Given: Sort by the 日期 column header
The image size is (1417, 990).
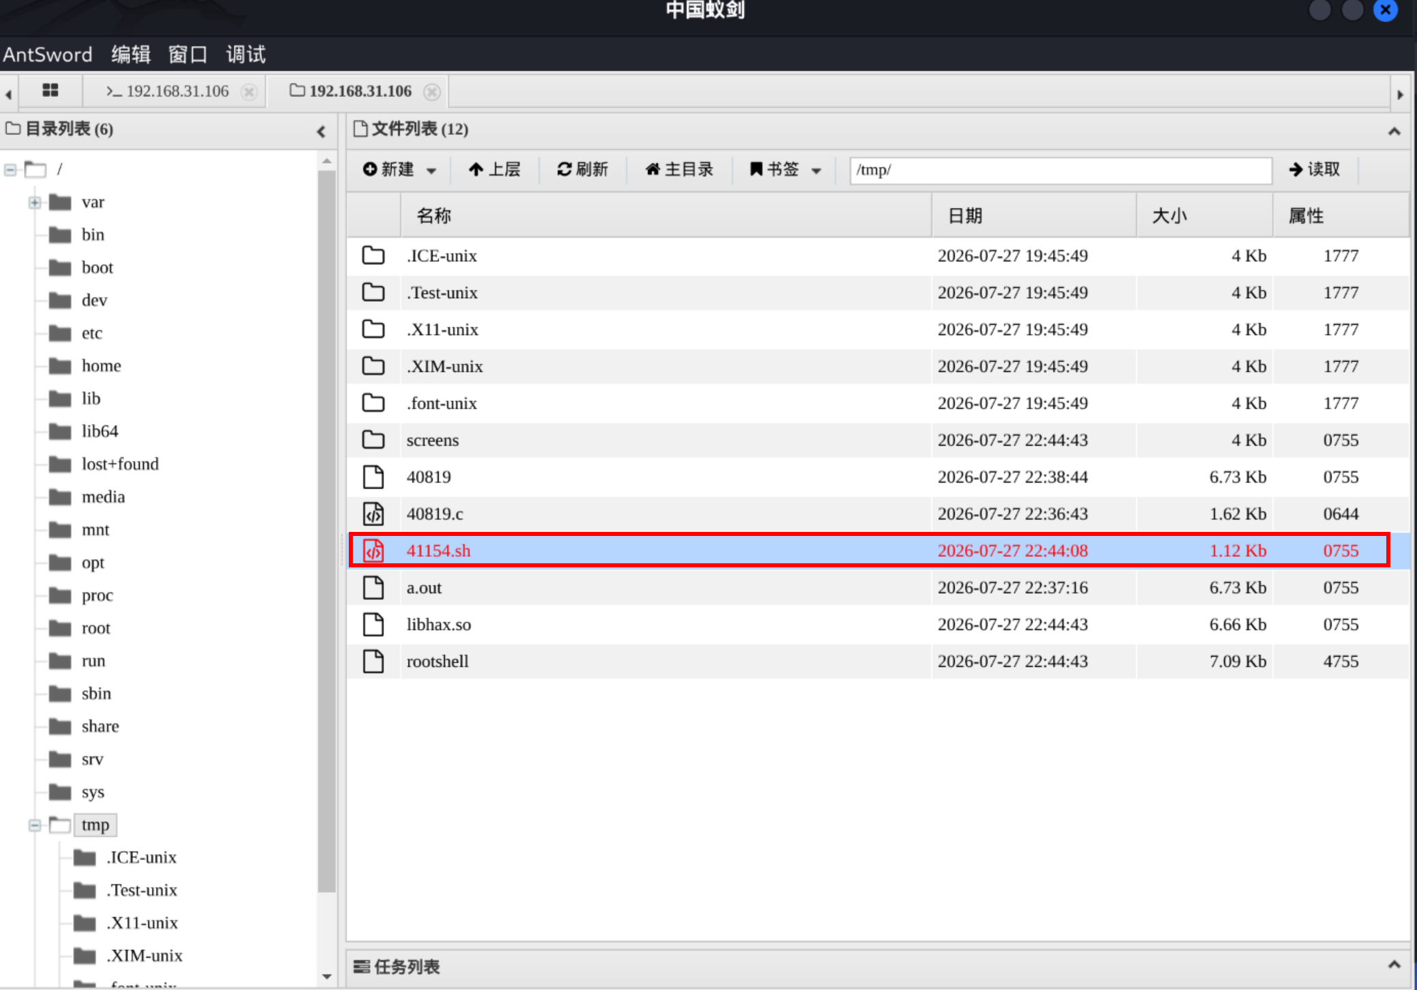Looking at the screenshot, I should tap(1034, 216).
